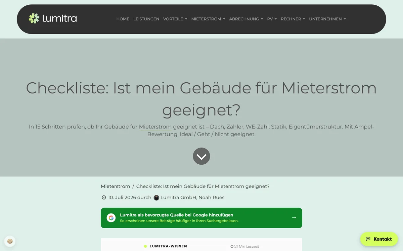Click the '21 Min Lesezeit' text
Viewport: 403px width, 251px height.
click(247, 246)
